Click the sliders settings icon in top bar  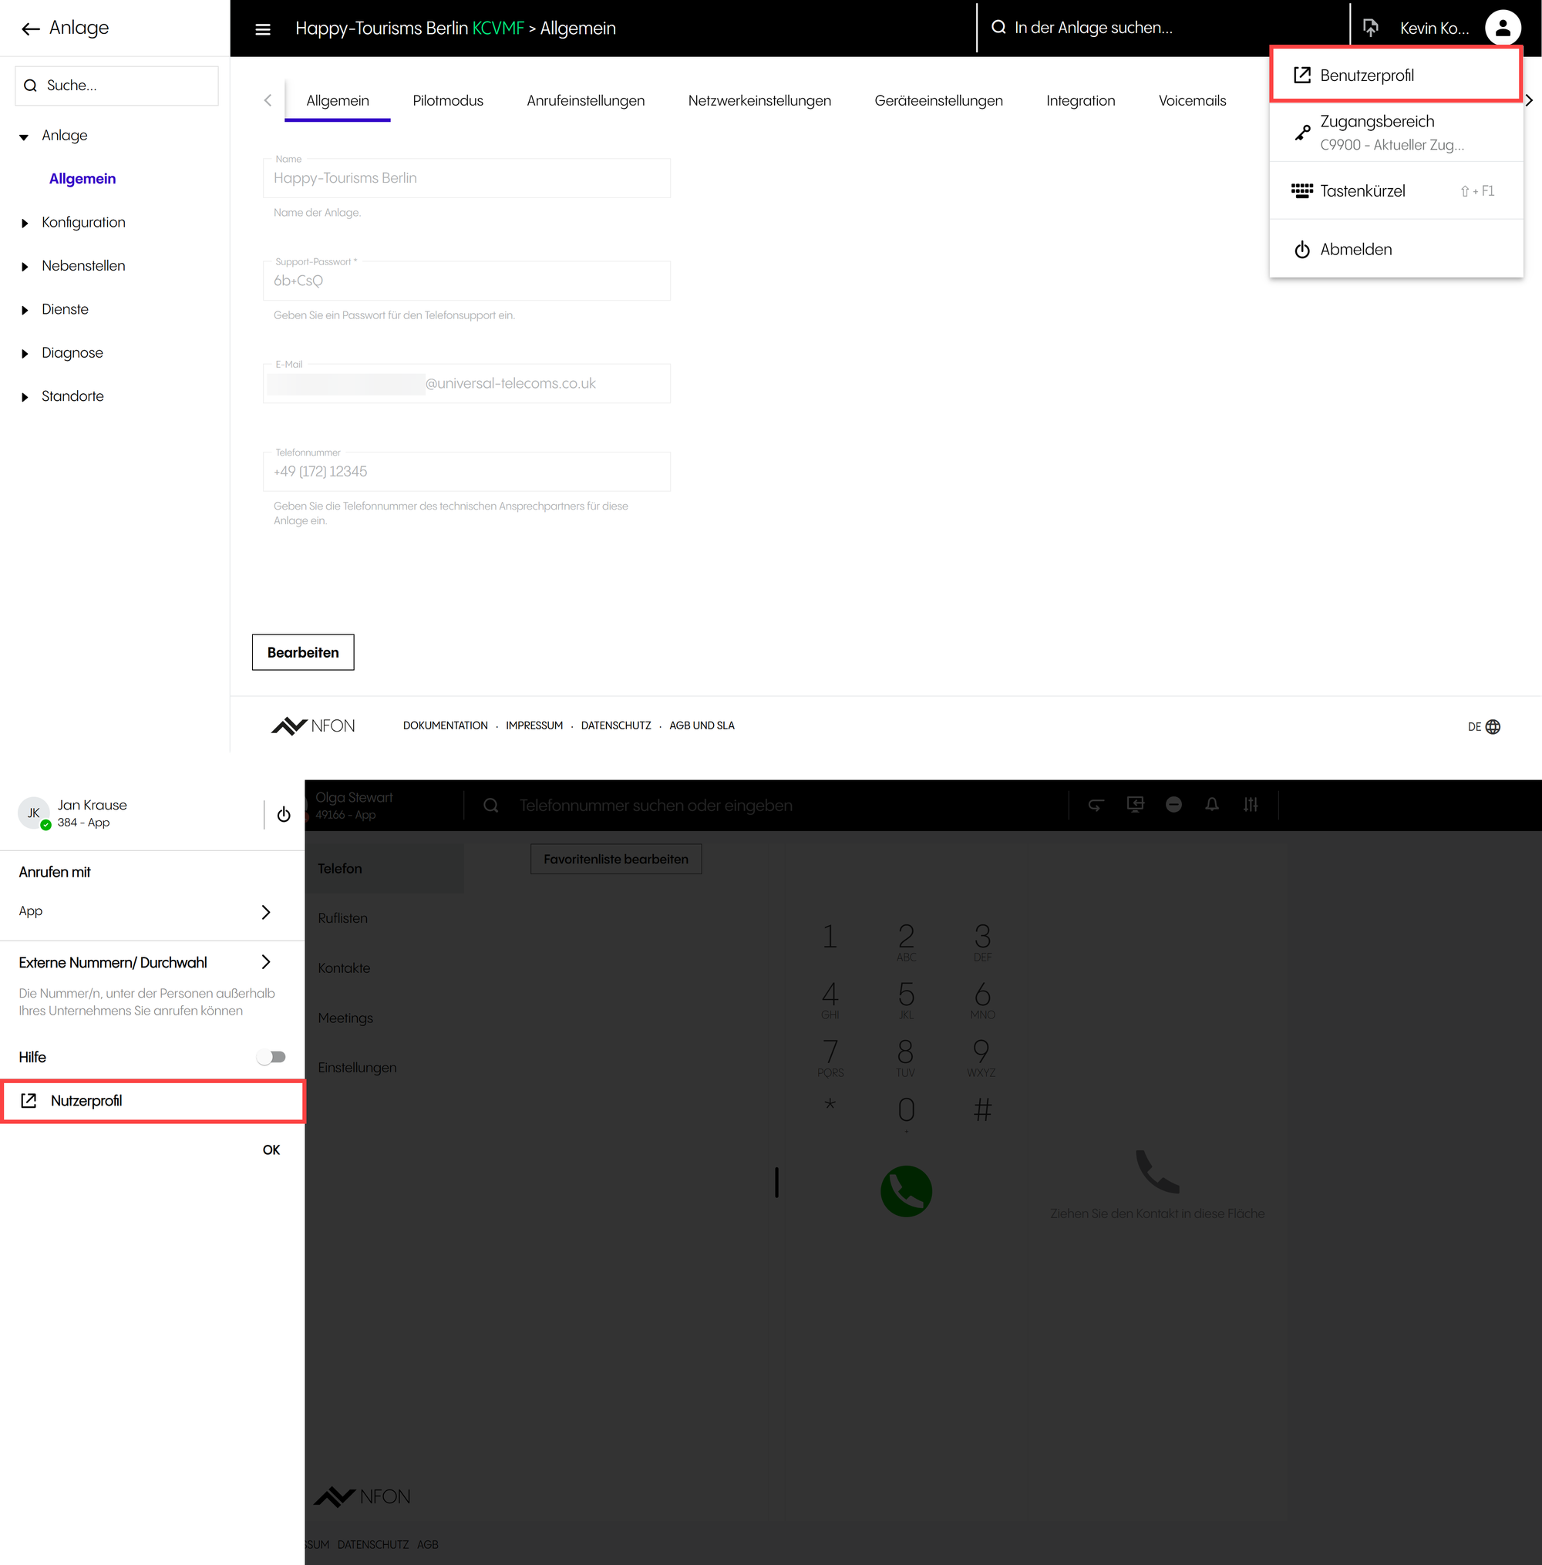(x=1251, y=804)
